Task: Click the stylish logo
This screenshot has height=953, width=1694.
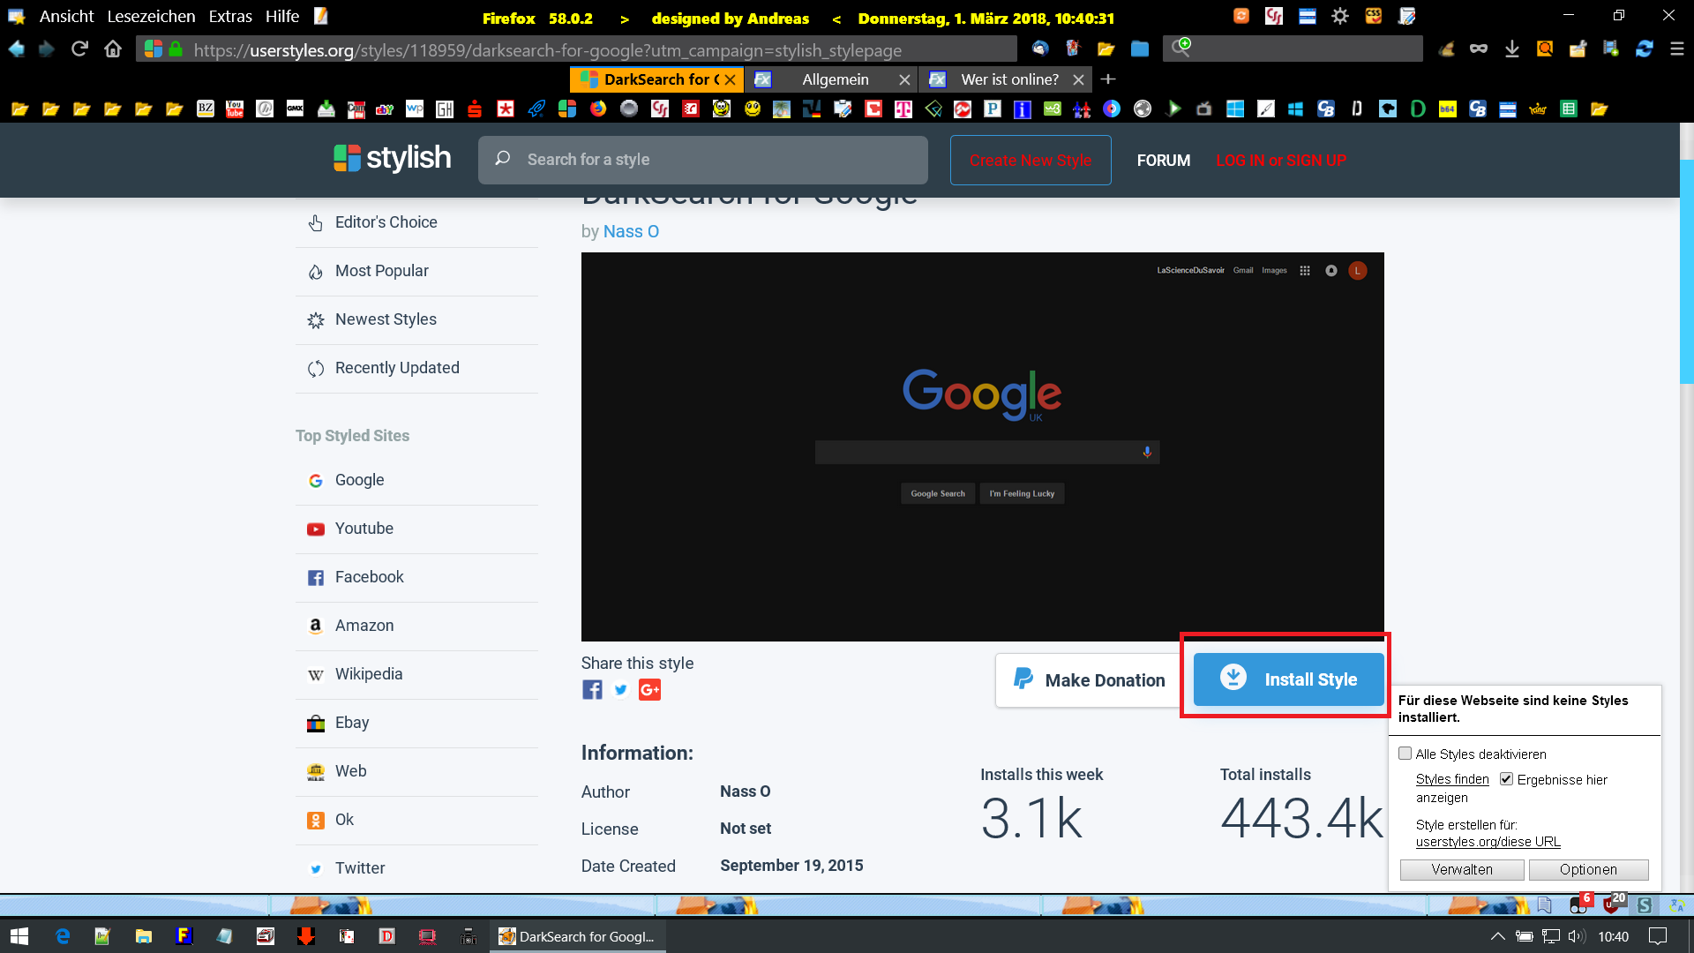Action: click(392, 159)
